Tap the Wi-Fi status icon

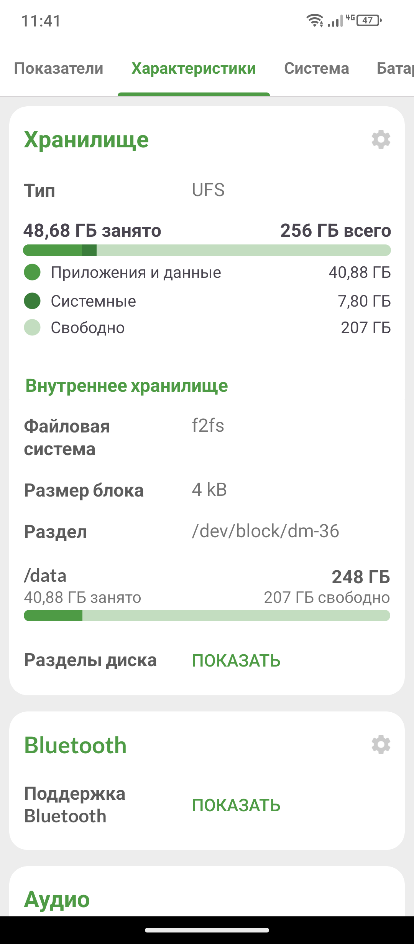tap(315, 20)
